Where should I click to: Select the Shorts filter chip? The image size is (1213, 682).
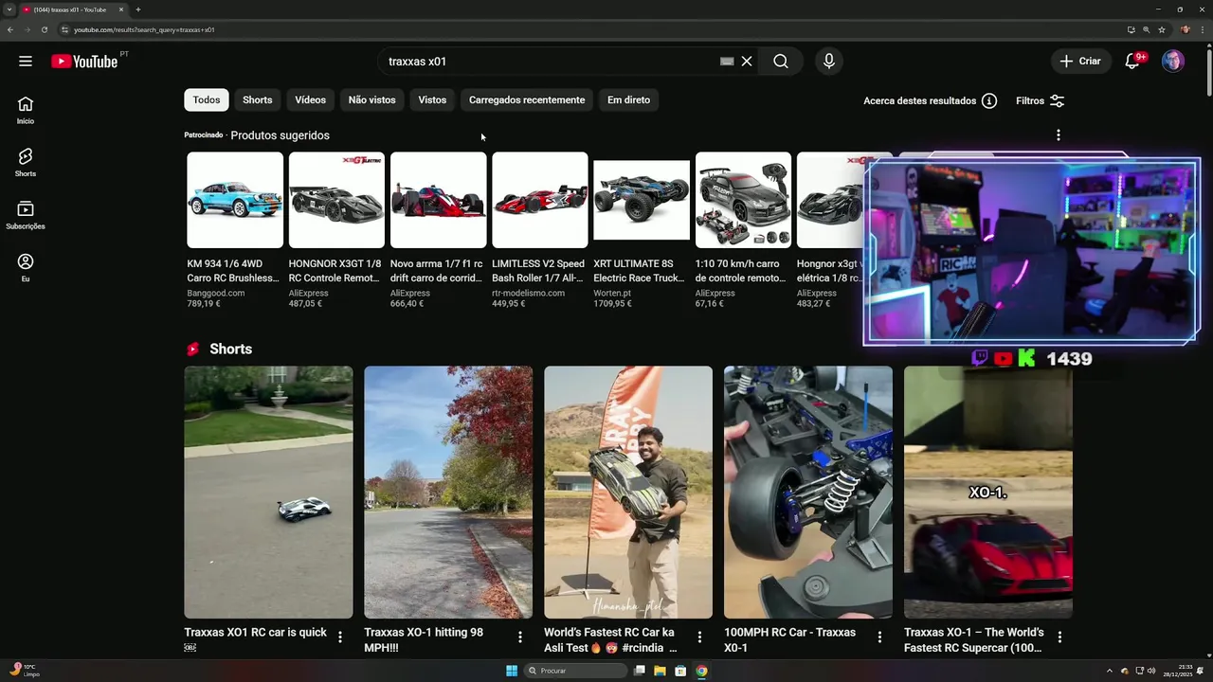pos(257,100)
